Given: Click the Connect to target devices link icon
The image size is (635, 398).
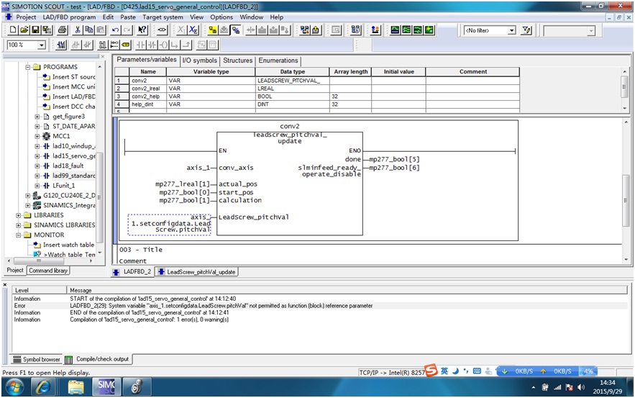Looking at the screenshot, I should (162, 30).
